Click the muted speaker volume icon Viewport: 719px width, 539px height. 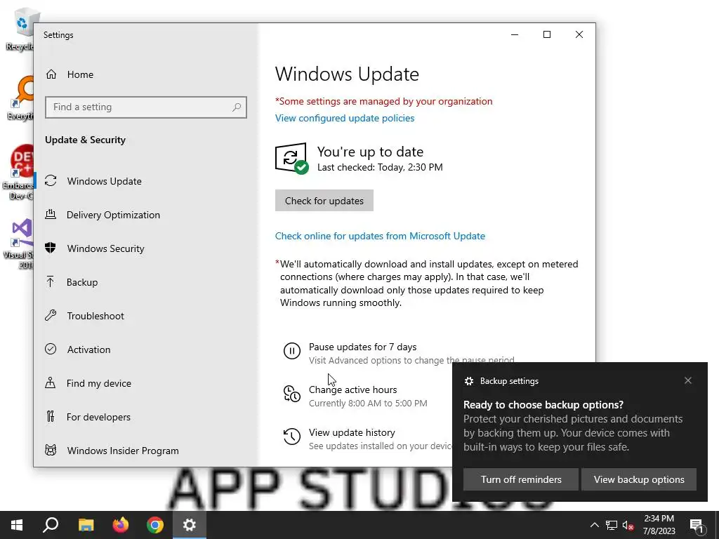[x=628, y=525]
